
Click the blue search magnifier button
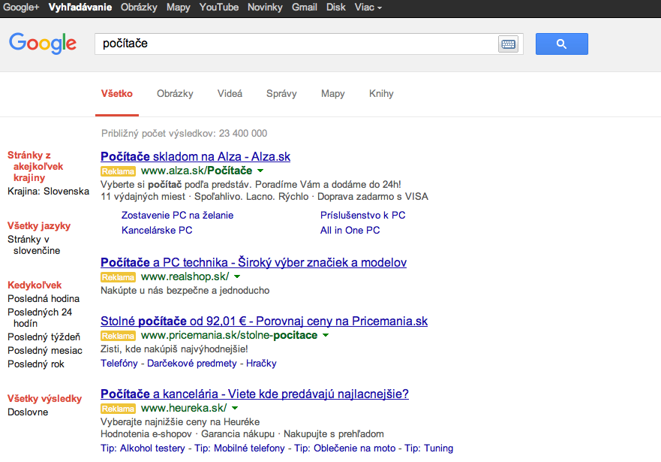(x=561, y=44)
